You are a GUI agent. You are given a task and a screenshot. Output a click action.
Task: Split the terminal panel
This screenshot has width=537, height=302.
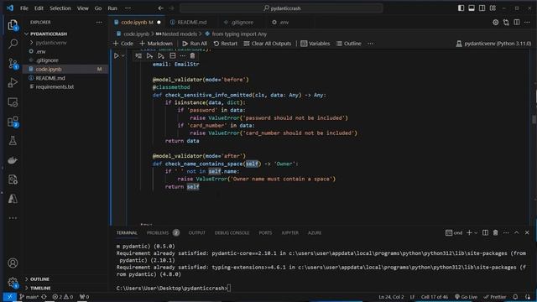pyautogui.click(x=485, y=233)
